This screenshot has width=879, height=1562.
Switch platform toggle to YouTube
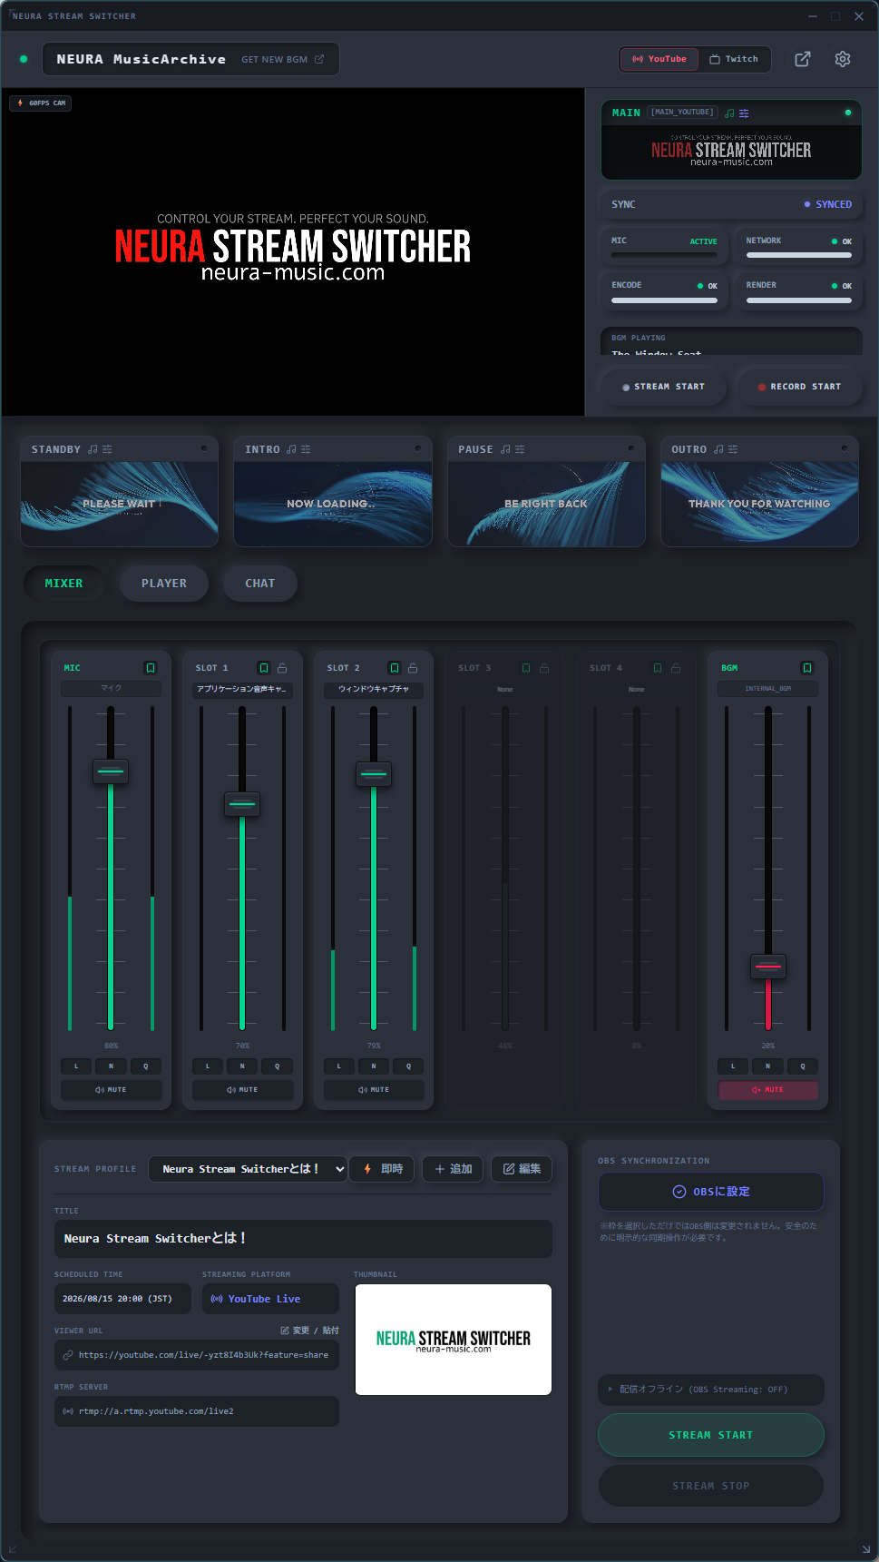tap(659, 59)
